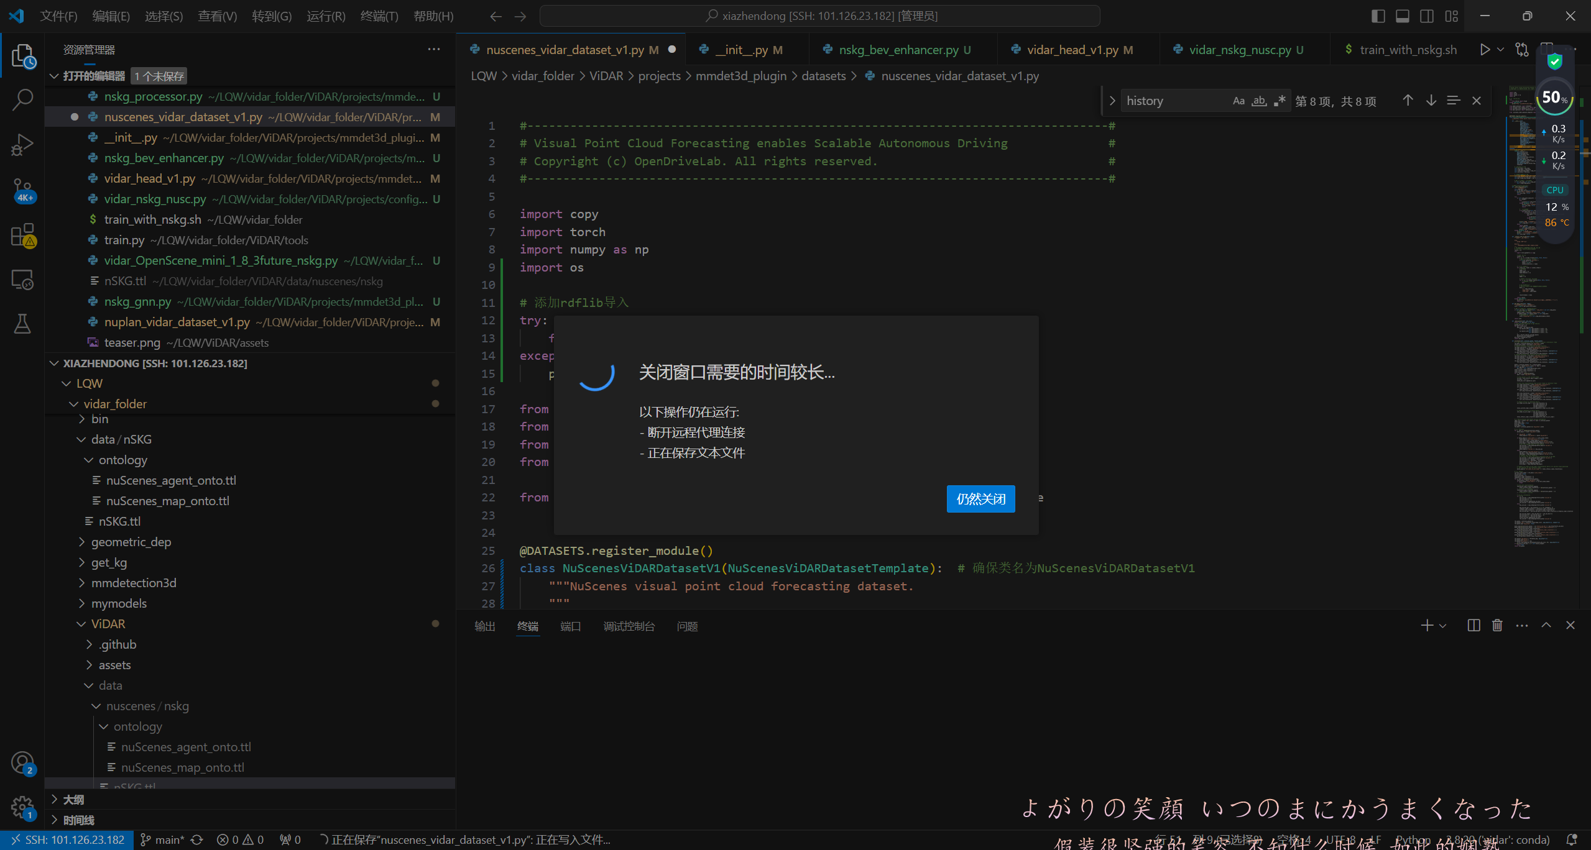This screenshot has width=1591, height=850.
Task: Collapse the ViDAR folder
Action: [x=81, y=624]
